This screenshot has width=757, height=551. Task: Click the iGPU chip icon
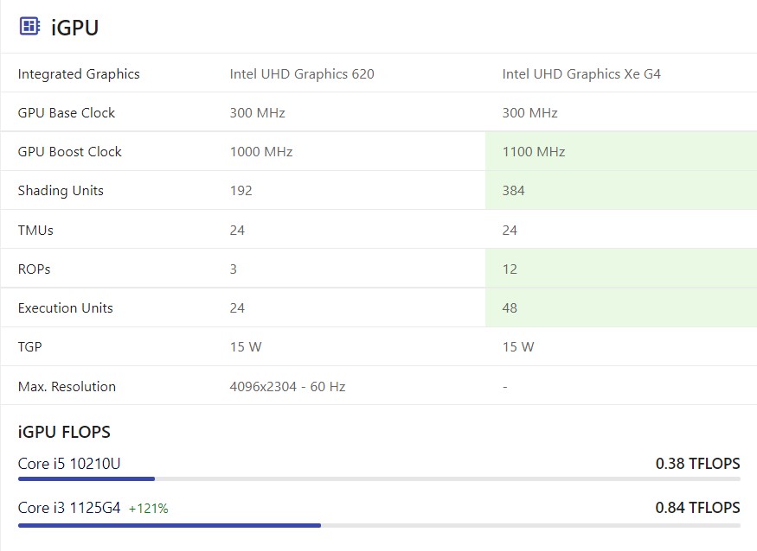[29, 26]
